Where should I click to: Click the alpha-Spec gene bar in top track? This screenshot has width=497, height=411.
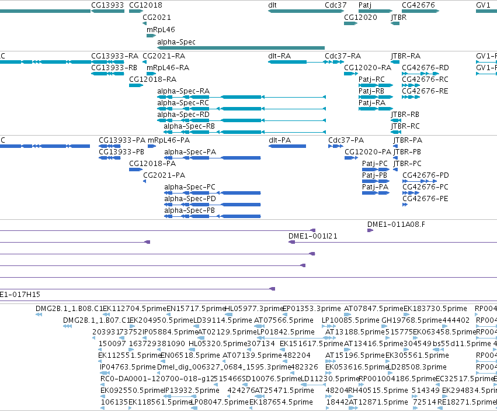coord(241,48)
